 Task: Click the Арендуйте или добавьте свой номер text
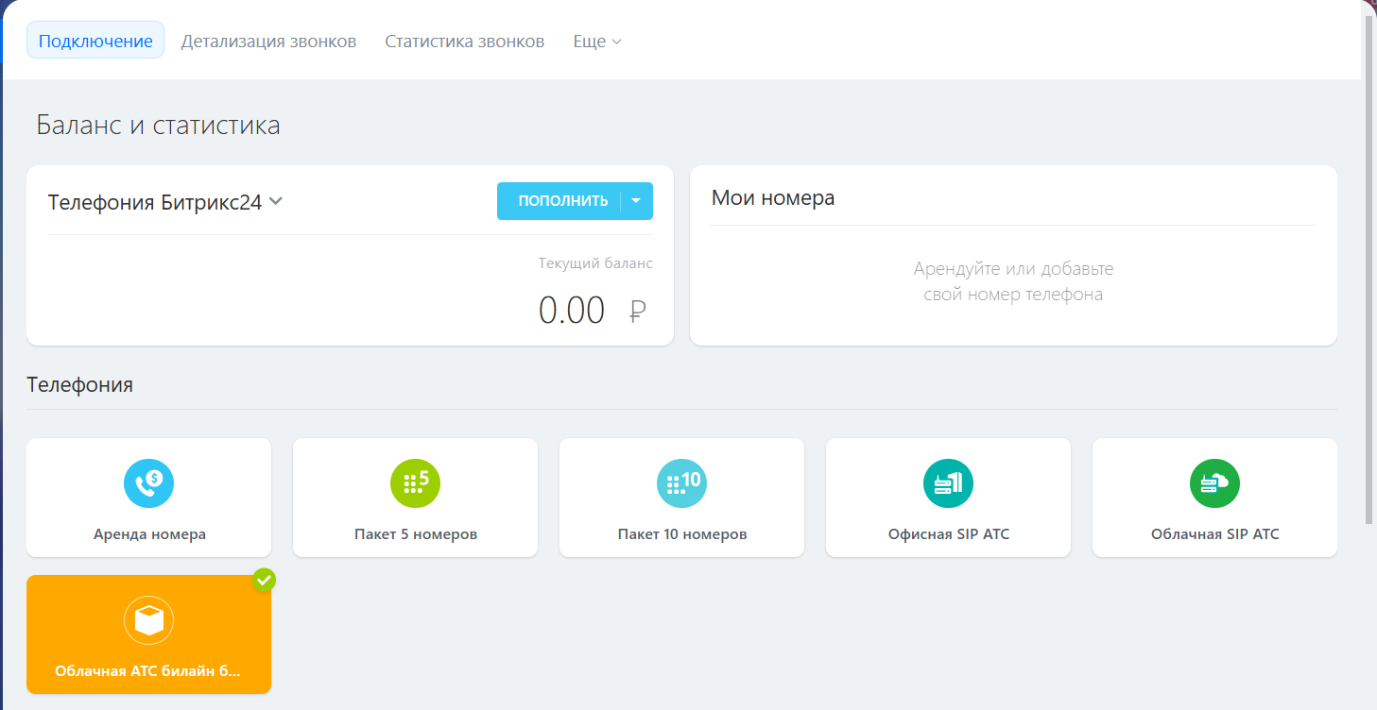1013,281
